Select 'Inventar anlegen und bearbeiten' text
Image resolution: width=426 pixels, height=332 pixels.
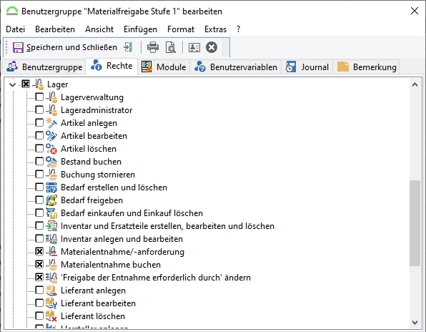pyautogui.click(x=122, y=239)
